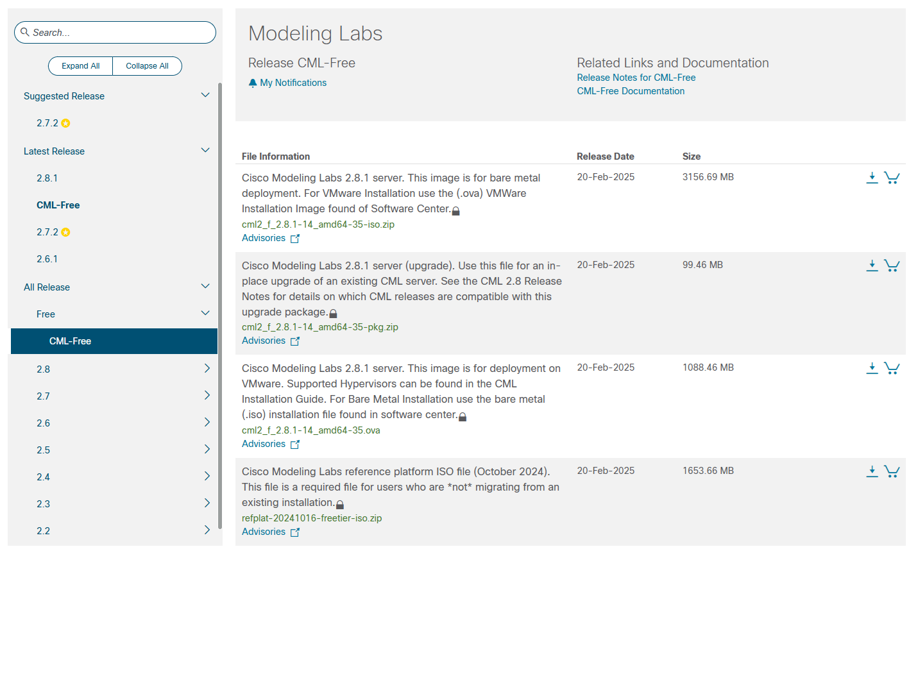Collapse the Latest Release section
The image size is (909, 692).
pos(205,151)
